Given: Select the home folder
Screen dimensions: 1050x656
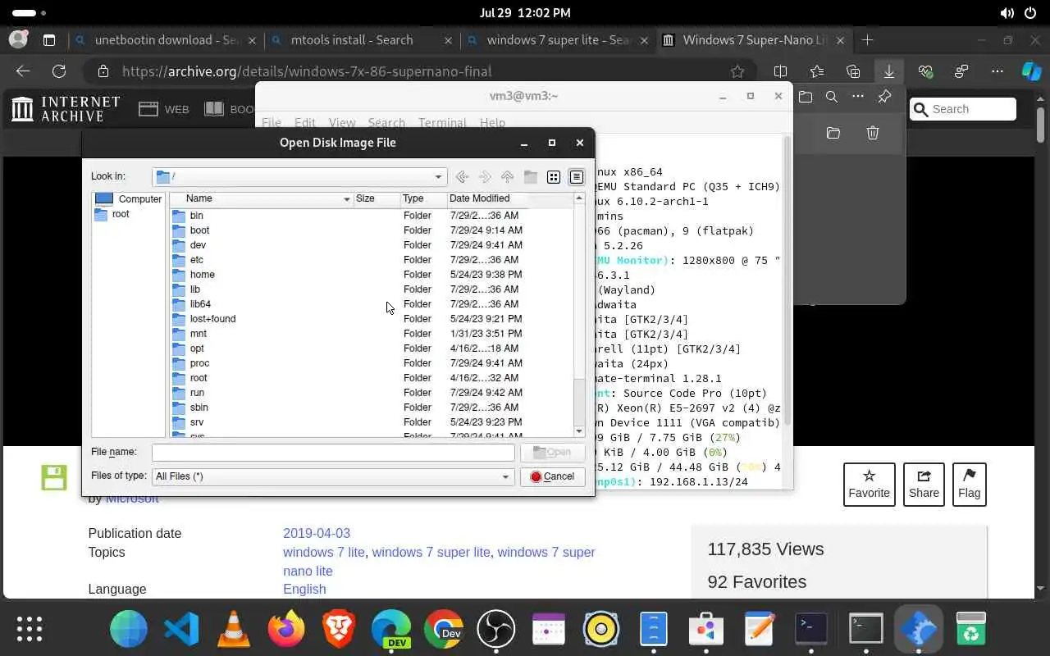Looking at the screenshot, I should click(x=202, y=275).
